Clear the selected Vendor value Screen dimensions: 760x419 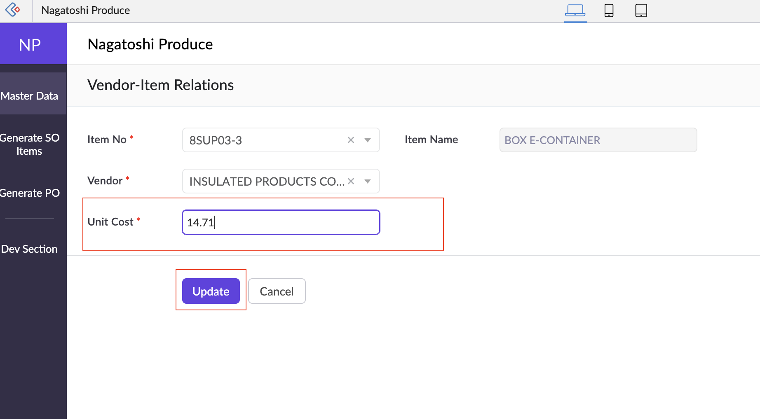coord(351,182)
